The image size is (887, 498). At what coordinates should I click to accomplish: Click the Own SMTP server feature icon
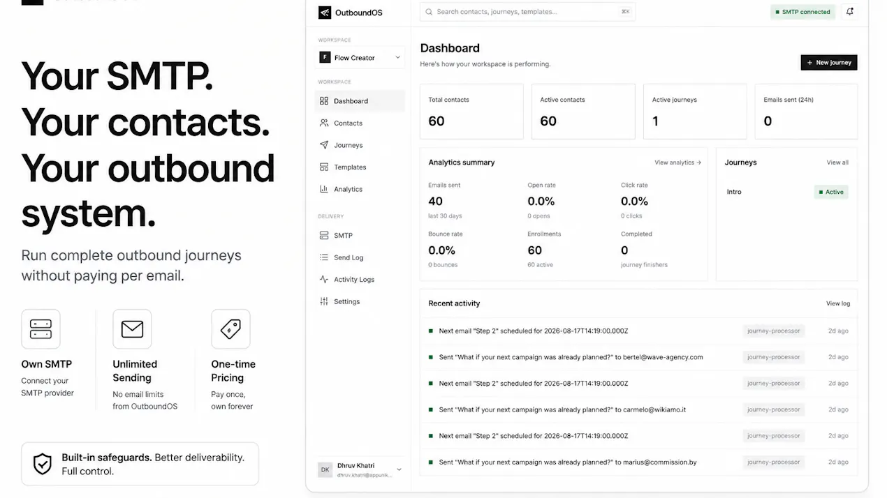point(41,329)
